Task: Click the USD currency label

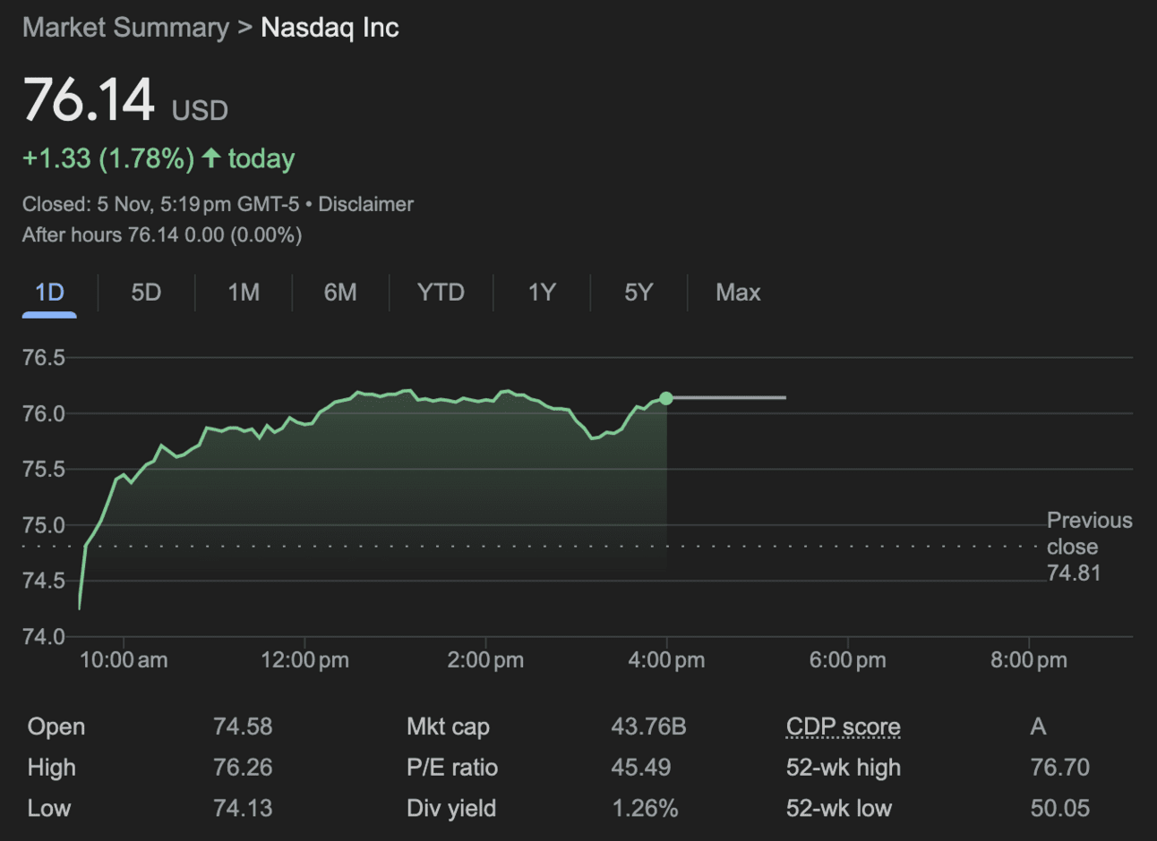Action: 200,111
